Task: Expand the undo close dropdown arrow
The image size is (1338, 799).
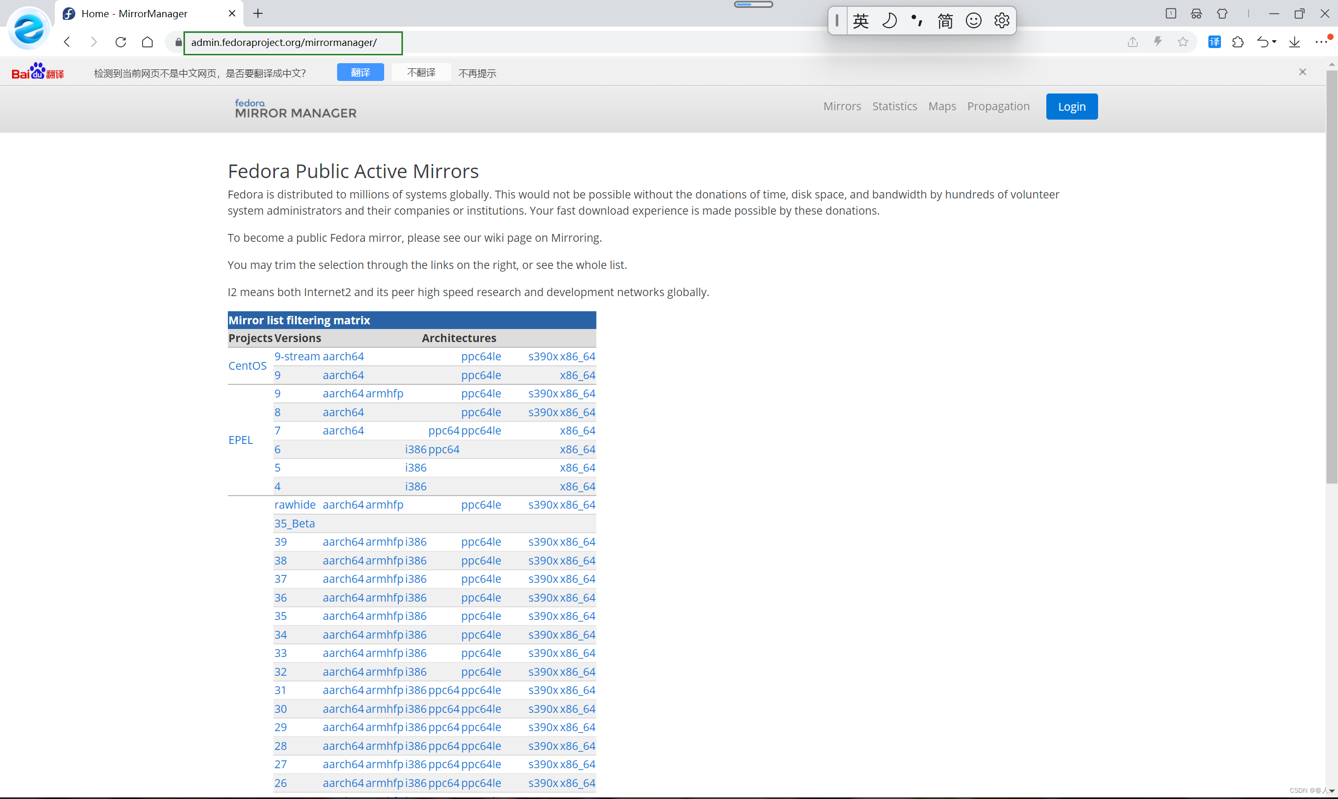Action: 1274,42
